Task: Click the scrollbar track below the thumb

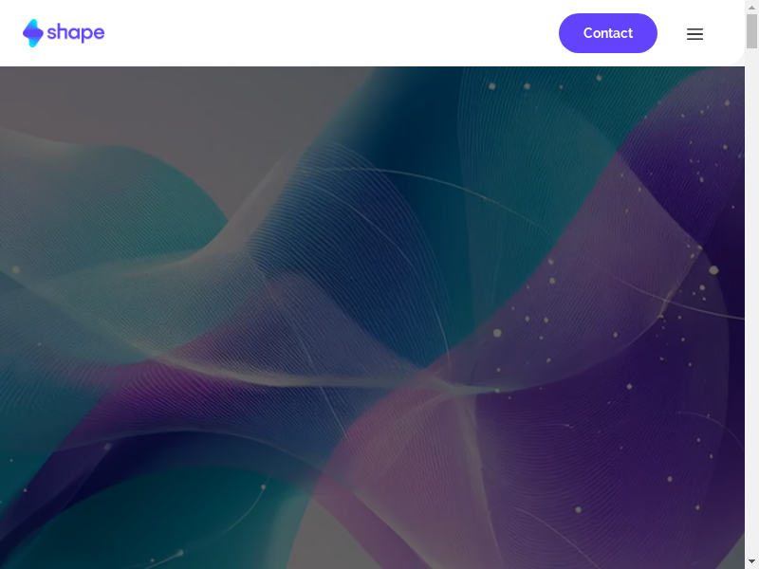Action: point(751,300)
